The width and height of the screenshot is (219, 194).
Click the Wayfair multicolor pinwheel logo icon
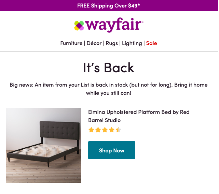coord(79,26)
